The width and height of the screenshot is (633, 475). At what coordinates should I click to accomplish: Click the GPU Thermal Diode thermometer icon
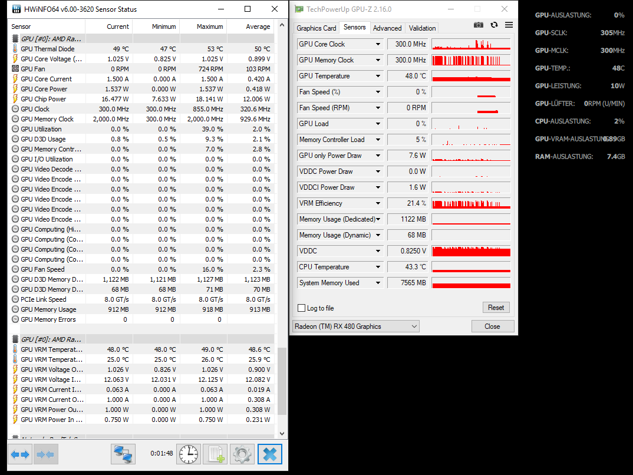[x=15, y=49]
